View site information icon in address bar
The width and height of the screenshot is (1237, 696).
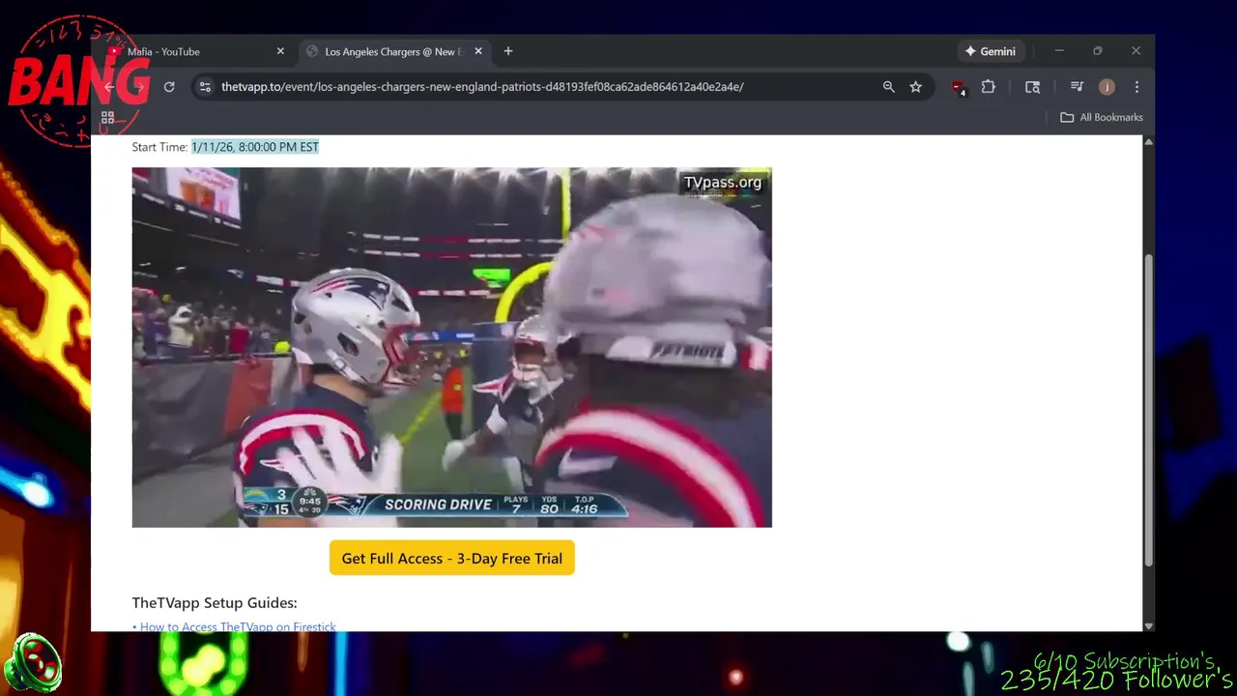(205, 87)
